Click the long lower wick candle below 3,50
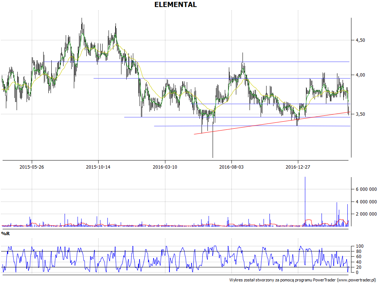378x284 pixels. coord(213,140)
